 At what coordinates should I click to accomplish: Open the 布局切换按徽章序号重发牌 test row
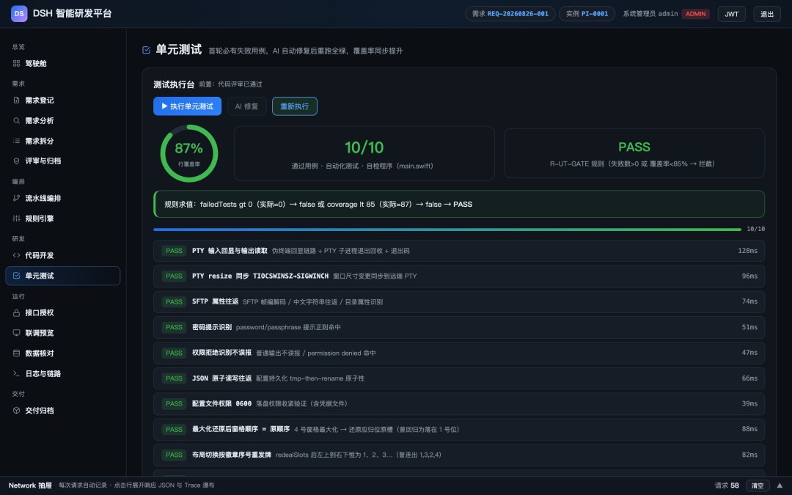[x=458, y=455]
